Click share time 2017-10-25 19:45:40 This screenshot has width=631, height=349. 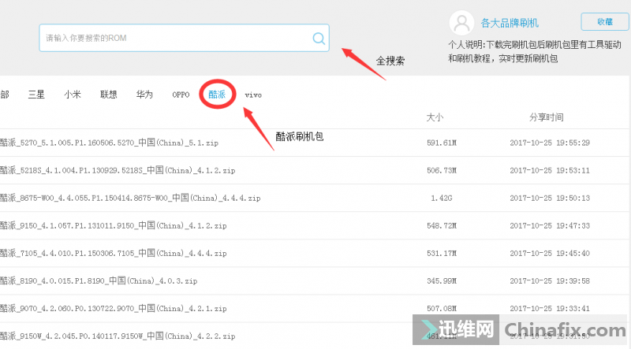click(x=550, y=254)
